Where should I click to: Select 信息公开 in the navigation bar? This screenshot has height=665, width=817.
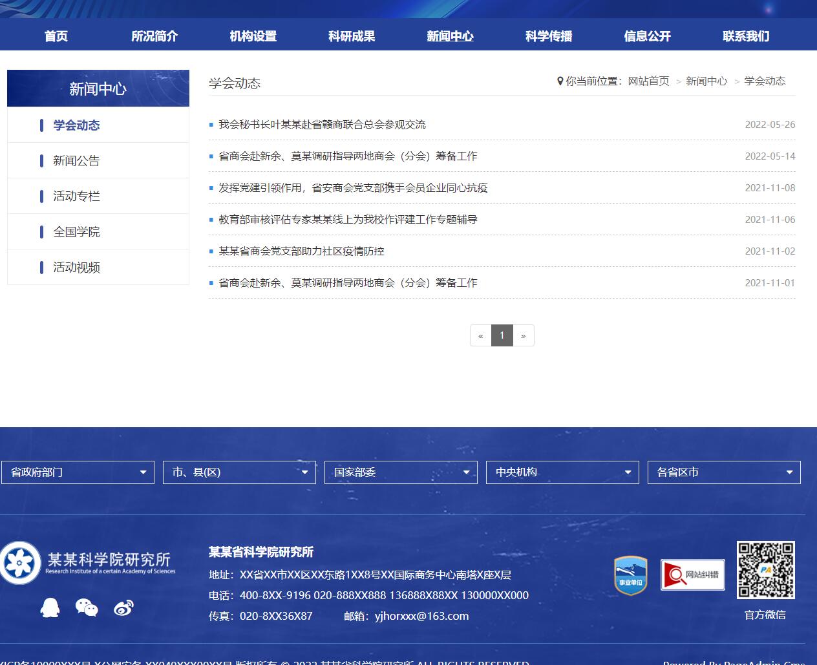tap(647, 36)
